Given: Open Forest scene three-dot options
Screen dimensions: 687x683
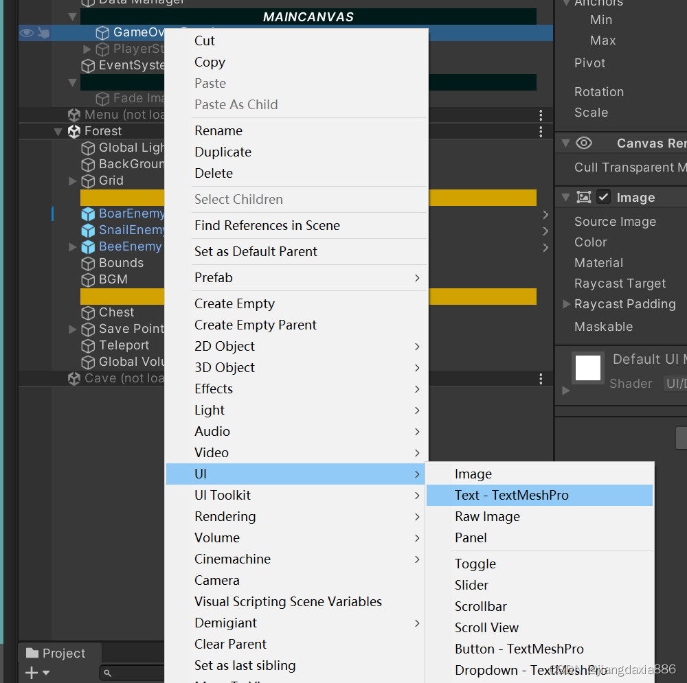Looking at the screenshot, I should click(541, 131).
